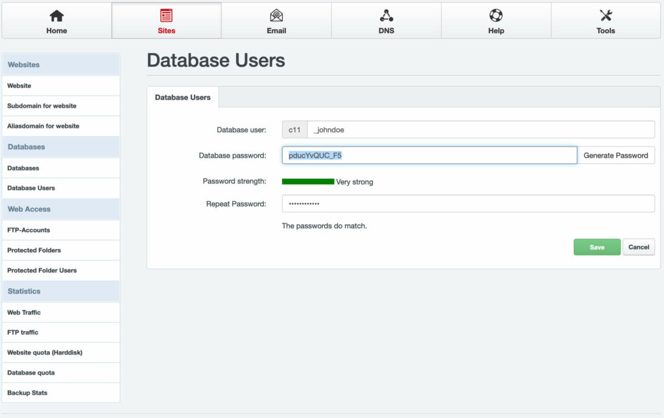Collapse the Websites sidebar section
The height and width of the screenshot is (418, 664).
coord(60,64)
